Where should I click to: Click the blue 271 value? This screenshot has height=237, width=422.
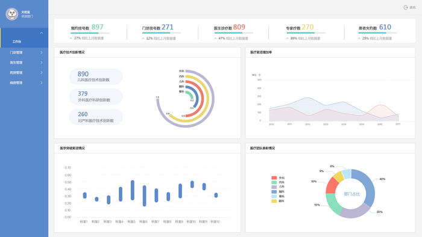168,27
